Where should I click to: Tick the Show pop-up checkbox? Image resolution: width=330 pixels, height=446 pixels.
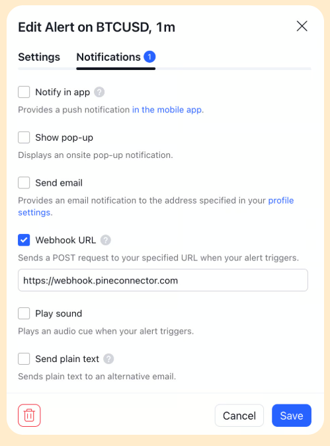click(x=24, y=137)
